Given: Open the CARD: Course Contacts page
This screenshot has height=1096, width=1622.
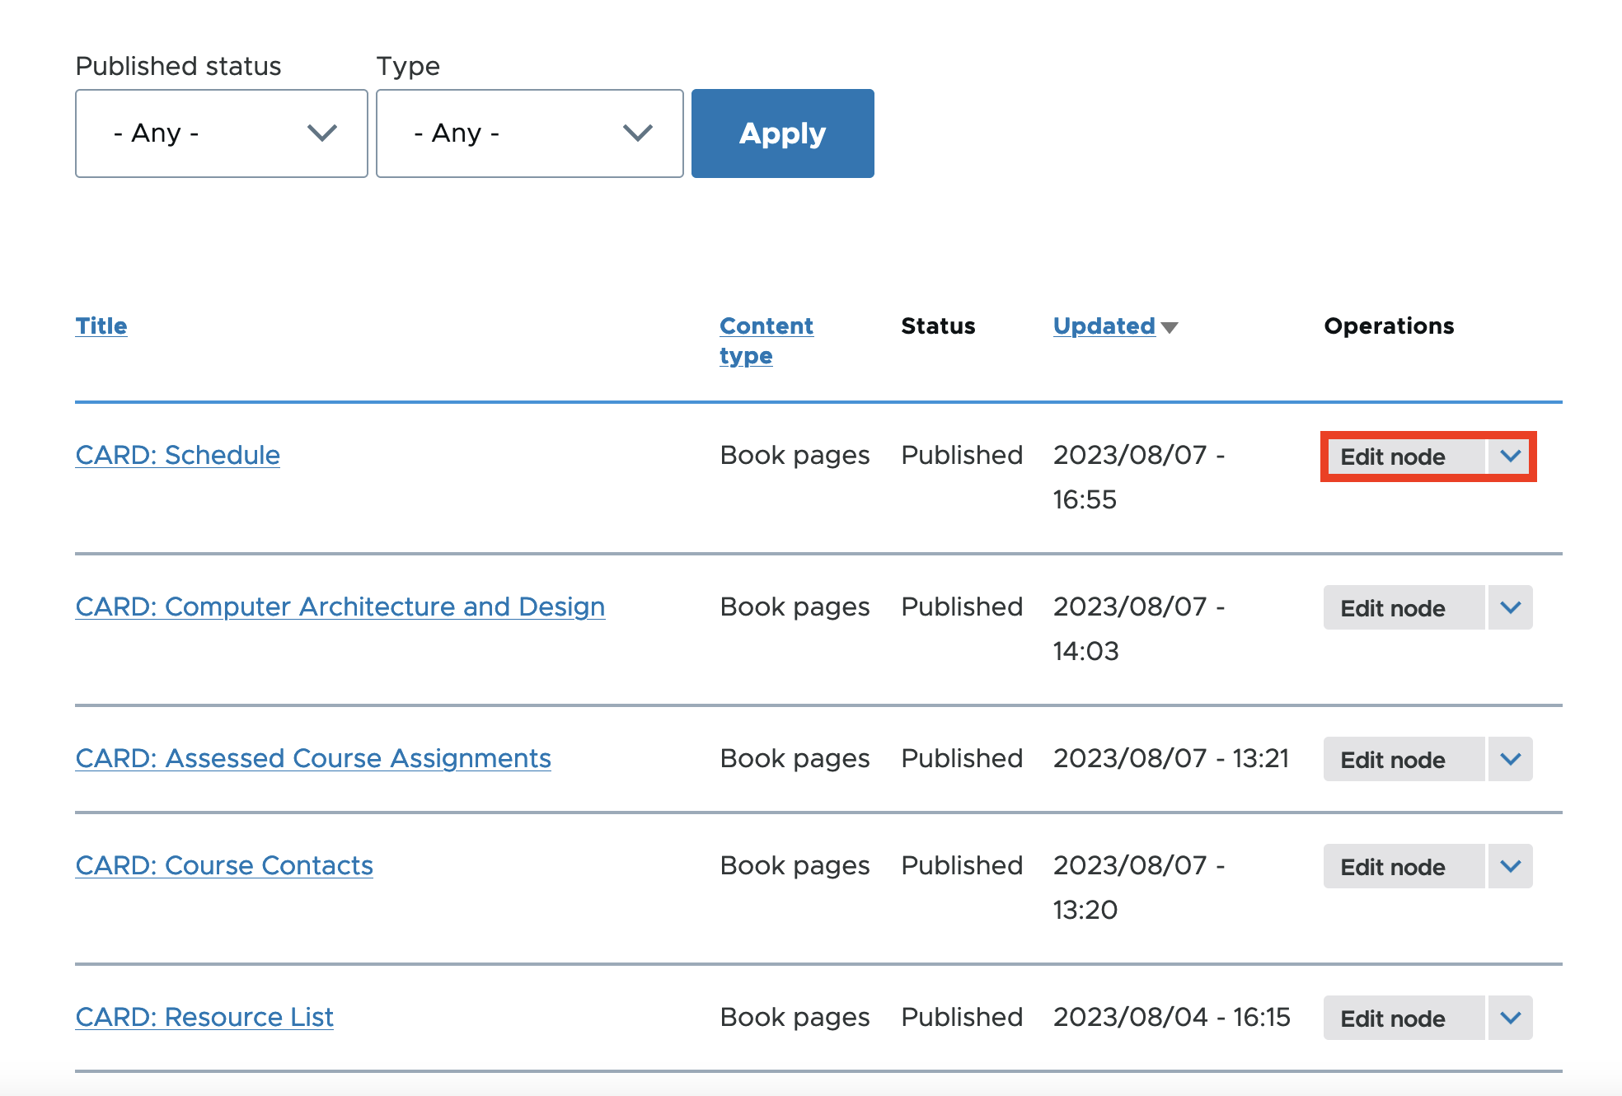Looking at the screenshot, I should [223, 865].
